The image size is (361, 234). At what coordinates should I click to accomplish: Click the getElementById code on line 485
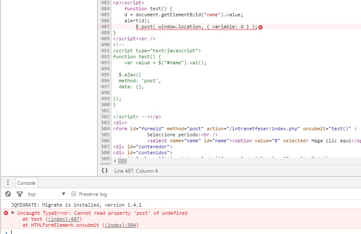tap(184, 15)
